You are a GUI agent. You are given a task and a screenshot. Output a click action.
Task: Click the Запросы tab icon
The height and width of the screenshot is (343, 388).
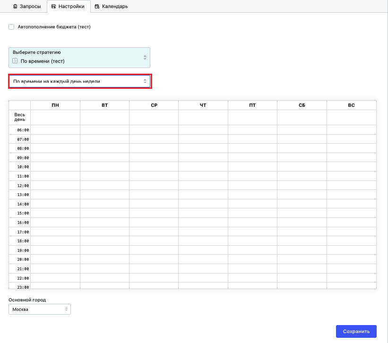pos(15,7)
